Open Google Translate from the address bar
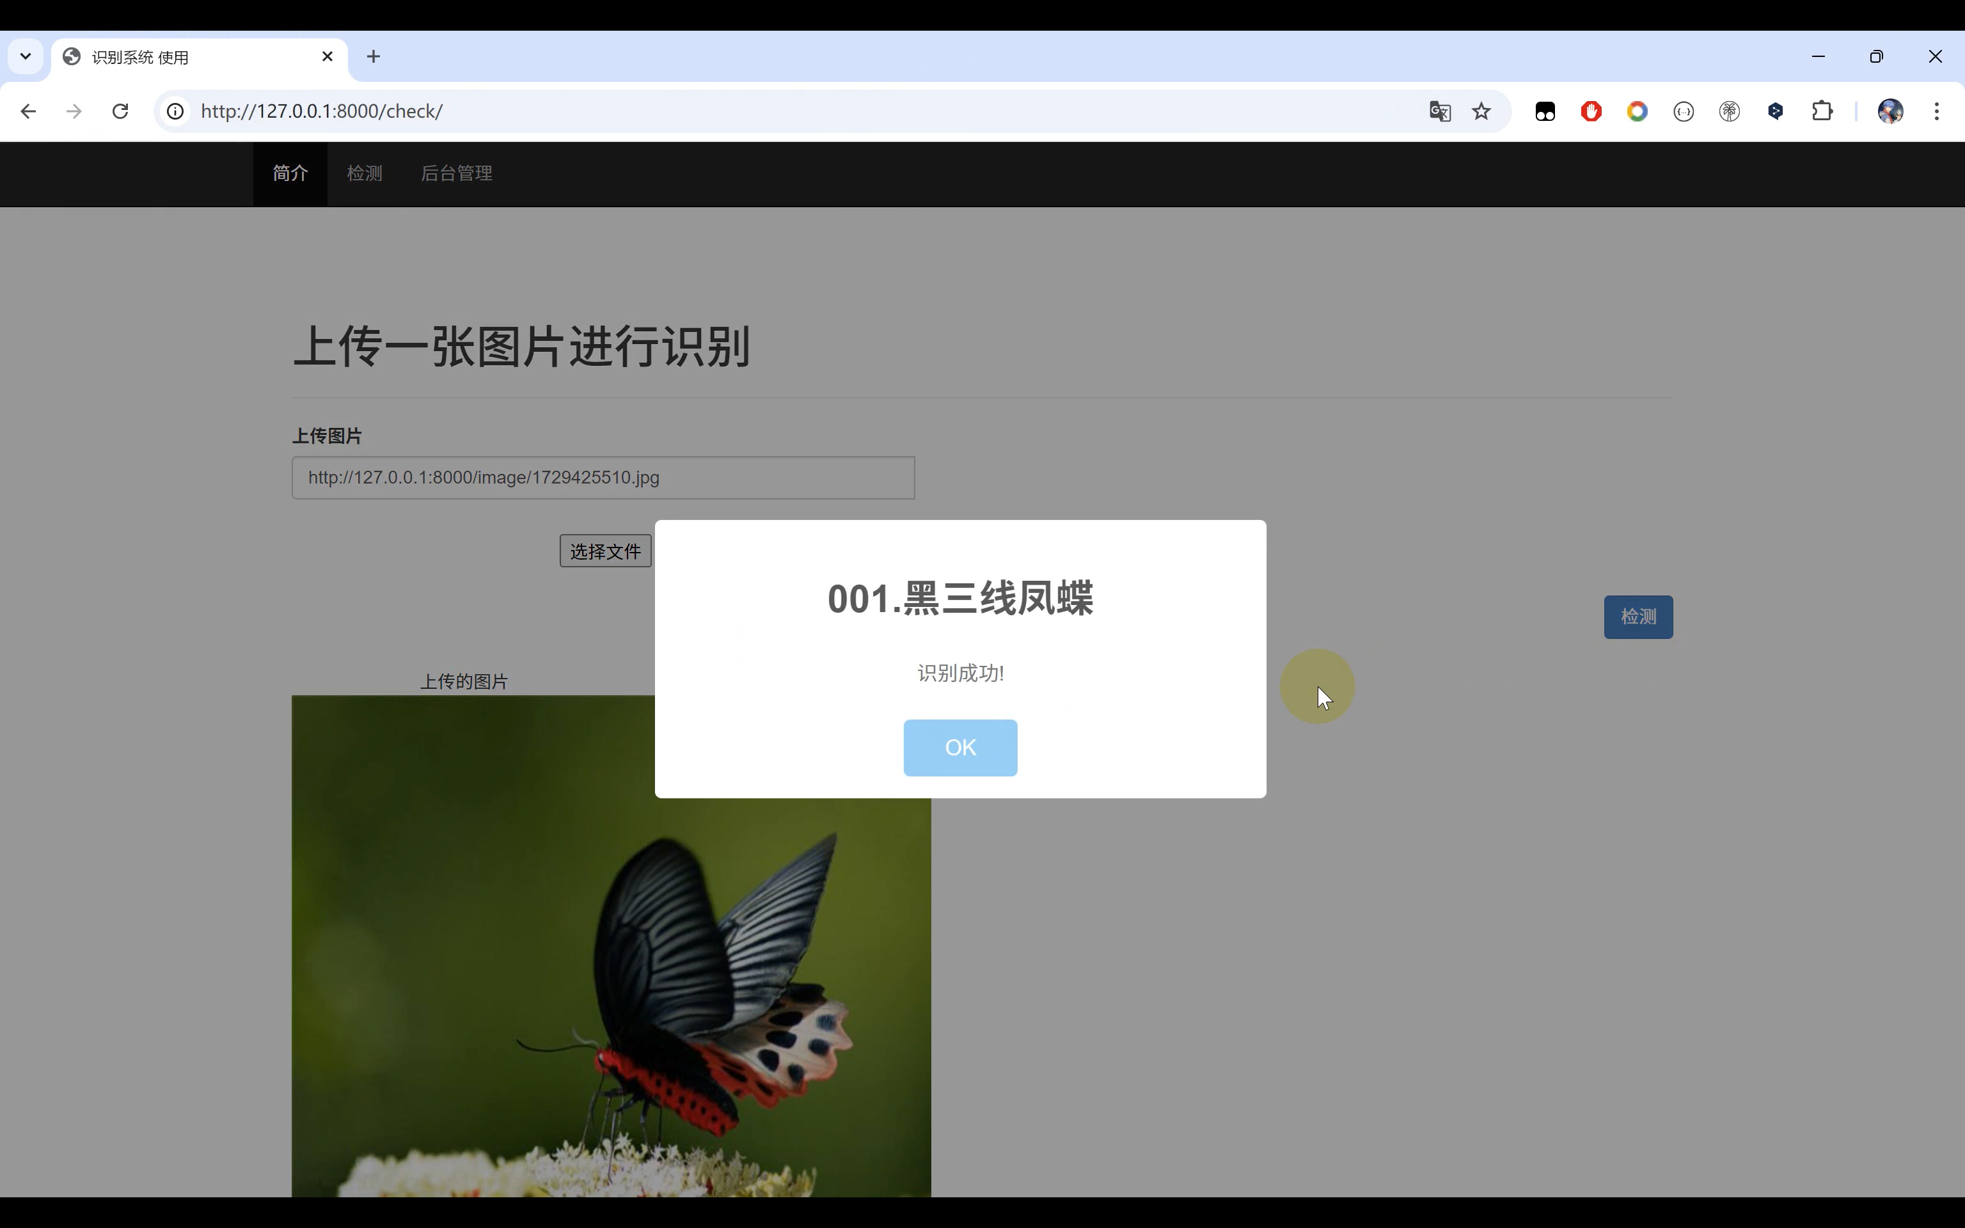Viewport: 1965px width, 1228px height. pos(1439,111)
